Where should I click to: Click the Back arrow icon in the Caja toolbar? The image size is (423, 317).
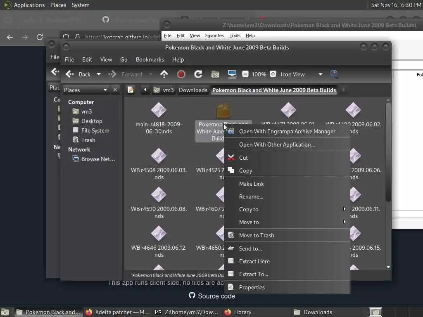pyautogui.click(x=69, y=74)
